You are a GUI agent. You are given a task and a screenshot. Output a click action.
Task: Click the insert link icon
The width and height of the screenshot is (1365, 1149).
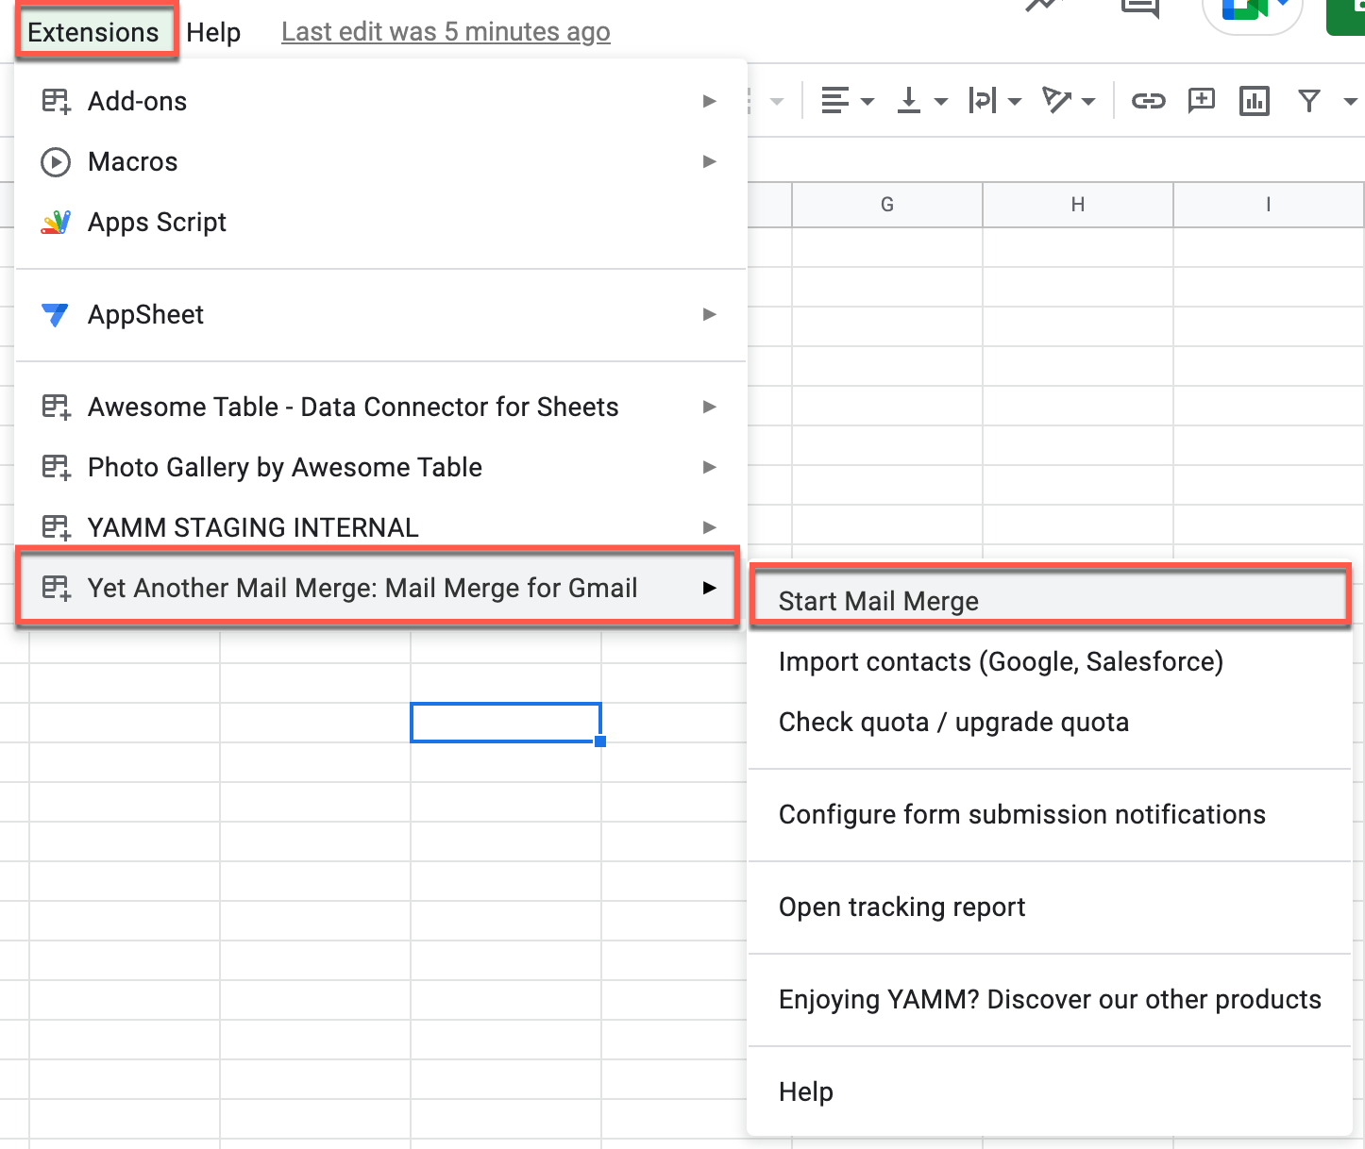click(x=1148, y=101)
